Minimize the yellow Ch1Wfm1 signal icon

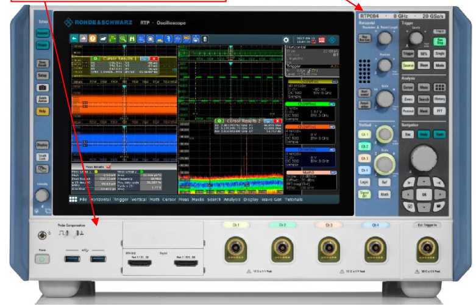[334, 81]
